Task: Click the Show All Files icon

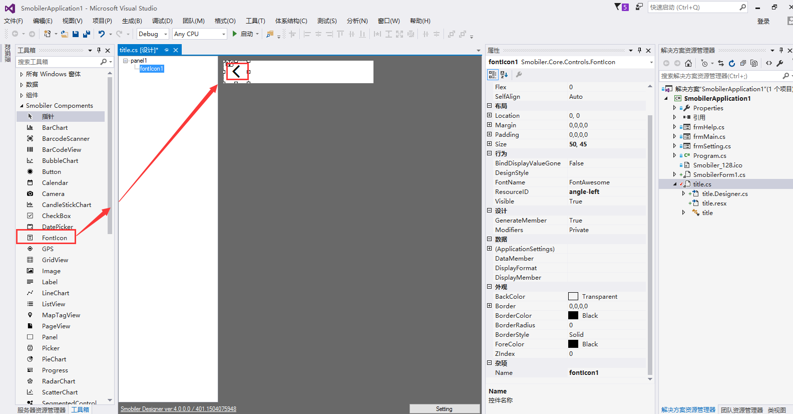Action: point(754,63)
